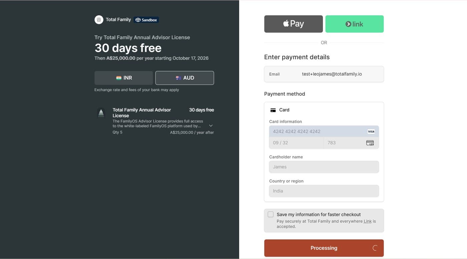Click the processing spinner icon

click(375, 248)
